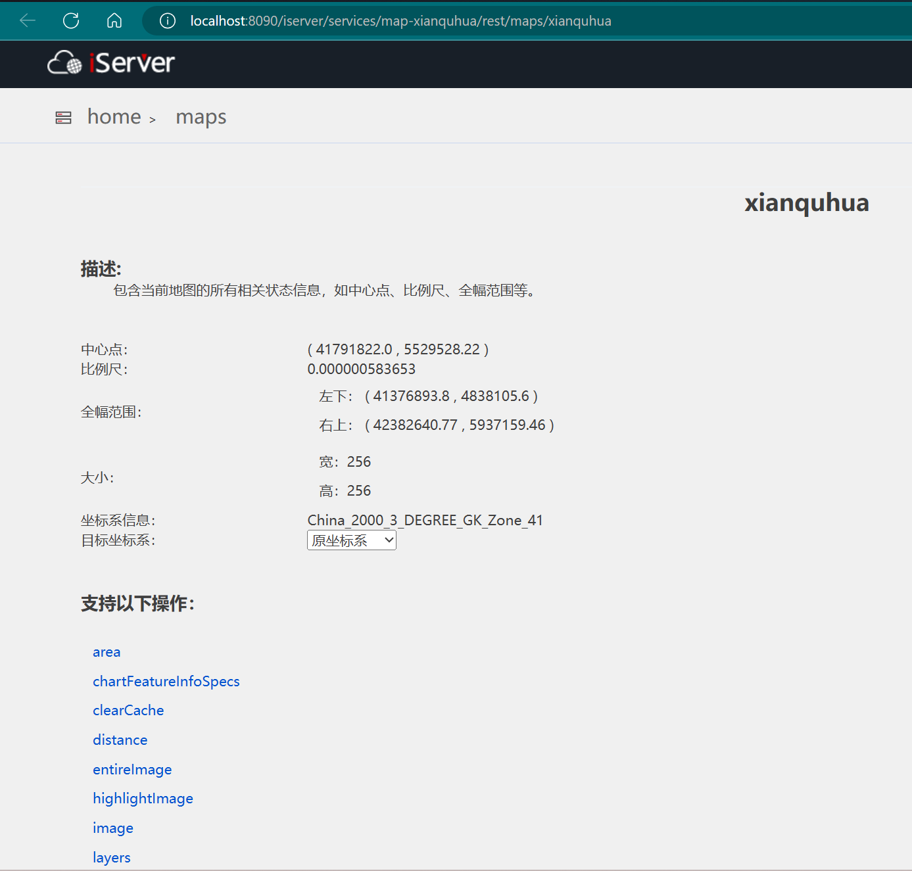Image resolution: width=912 pixels, height=871 pixels.
Task: Open chartFeatureInfoSpecs link
Action: [x=166, y=682]
